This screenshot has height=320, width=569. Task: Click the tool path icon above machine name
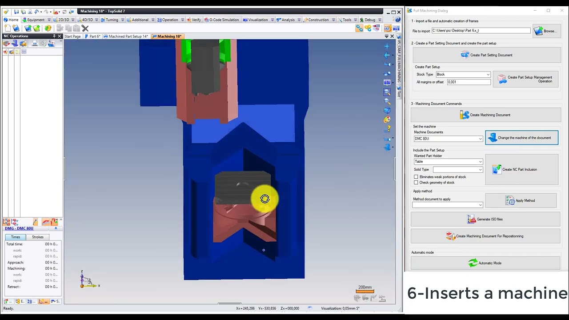point(46,221)
